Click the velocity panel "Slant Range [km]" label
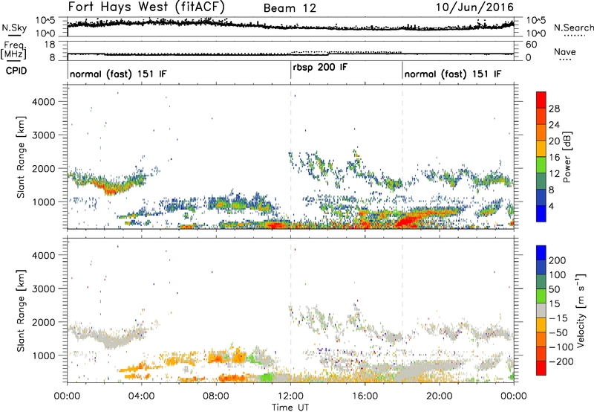Image resolution: width=594 pixels, height=412 pixels. pos(22,311)
